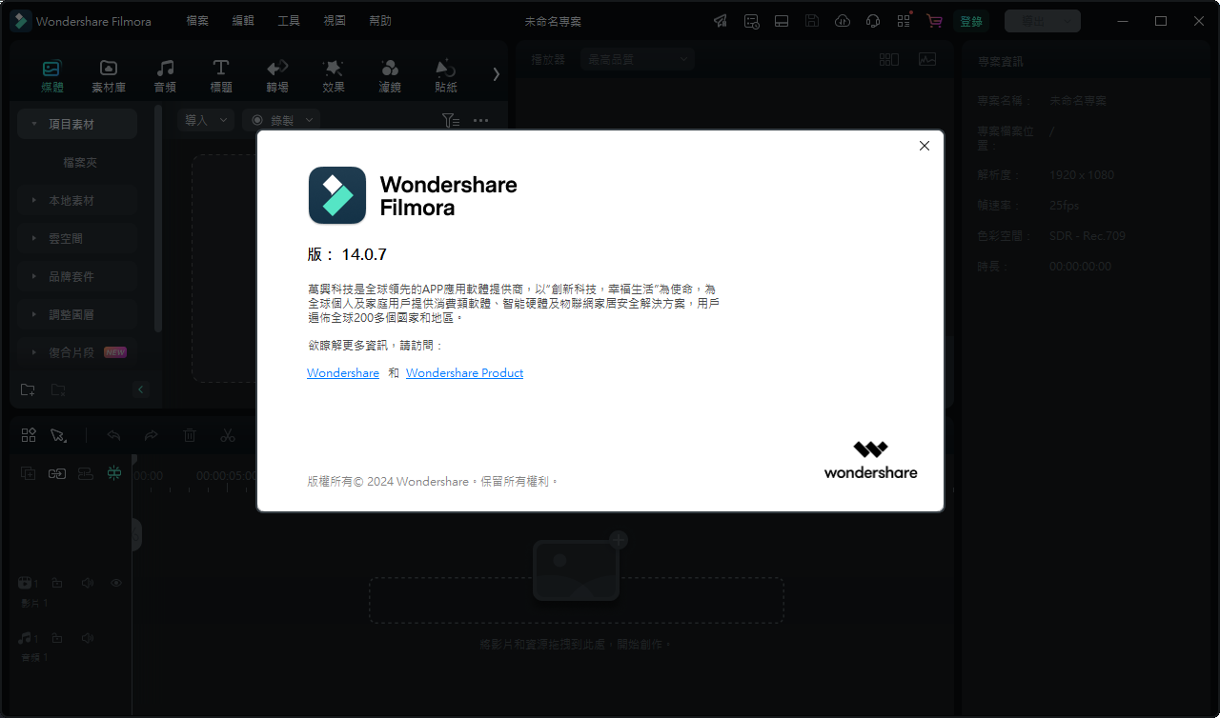Click the redo arrow in timeline toolbar
This screenshot has height=718, width=1220.
coord(151,435)
